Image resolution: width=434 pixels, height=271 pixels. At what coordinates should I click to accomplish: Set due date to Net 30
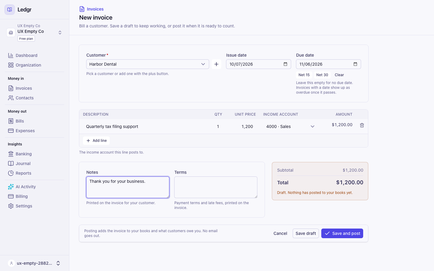tap(322, 75)
